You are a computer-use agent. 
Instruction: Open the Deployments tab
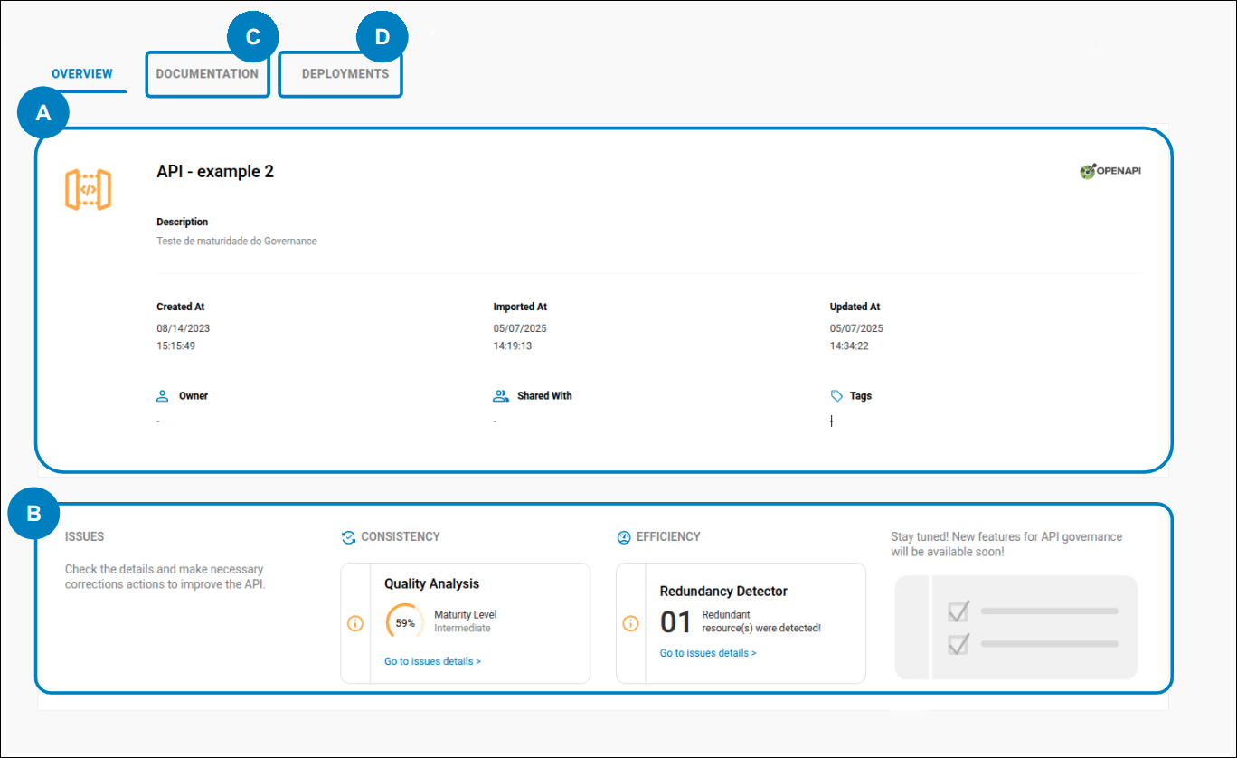tap(345, 74)
